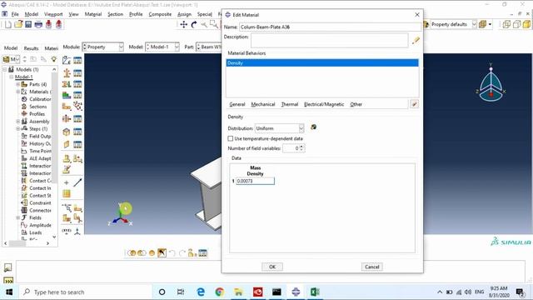Screen dimensions: 533x300
Task: Click the Create Stringer tool icon
Action: pos(67,144)
